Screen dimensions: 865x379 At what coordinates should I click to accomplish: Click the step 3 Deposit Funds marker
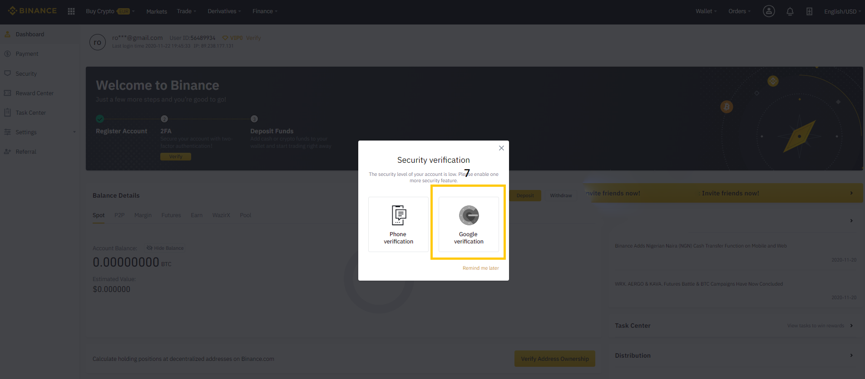pyautogui.click(x=254, y=119)
